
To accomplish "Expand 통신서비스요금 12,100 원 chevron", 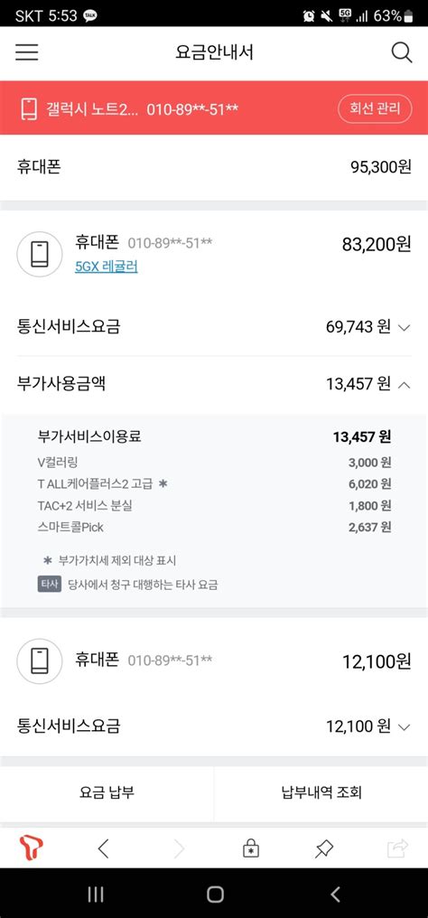I will [x=404, y=727].
